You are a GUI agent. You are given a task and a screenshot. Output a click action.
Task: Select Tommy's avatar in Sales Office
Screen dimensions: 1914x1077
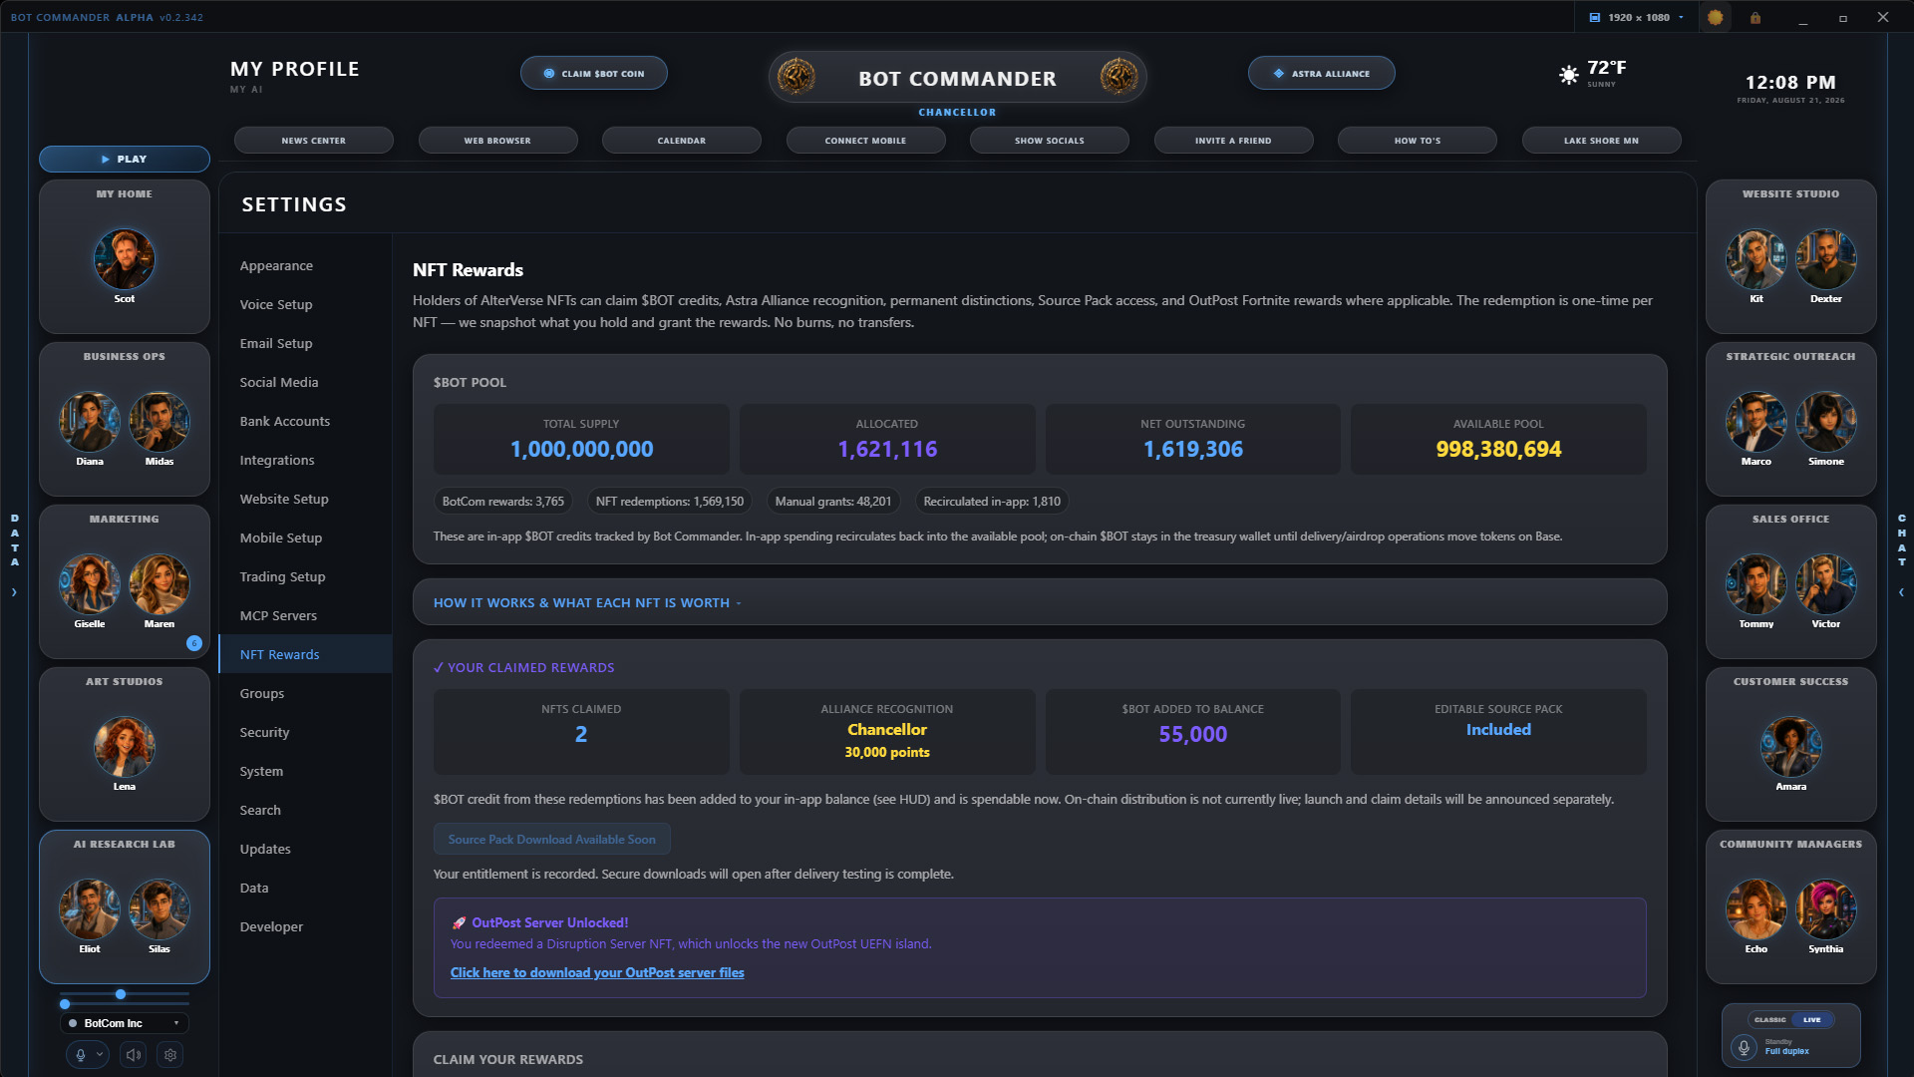point(1756,584)
